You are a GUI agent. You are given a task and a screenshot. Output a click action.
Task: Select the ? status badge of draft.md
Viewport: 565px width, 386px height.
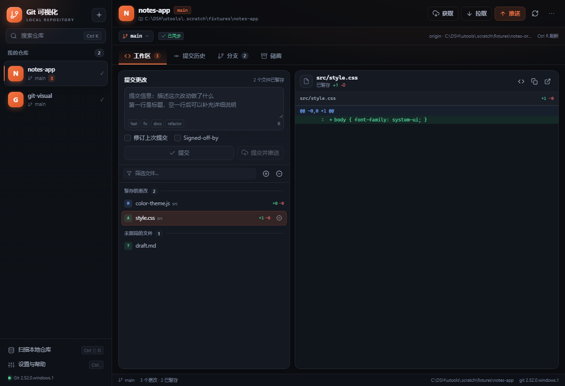click(x=128, y=246)
